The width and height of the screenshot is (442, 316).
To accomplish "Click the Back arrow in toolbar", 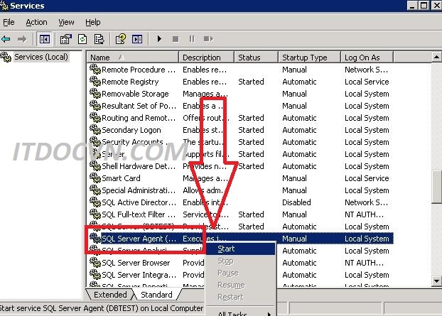I will pyautogui.click(x=6, y=39).
